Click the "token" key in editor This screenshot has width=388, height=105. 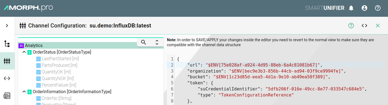[196, 83]
